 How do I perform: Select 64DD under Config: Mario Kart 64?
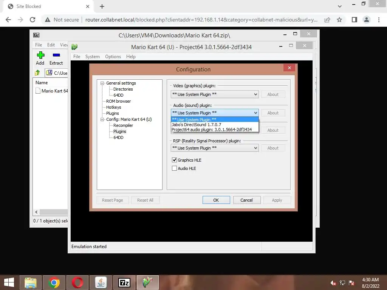tap(118, 137)
